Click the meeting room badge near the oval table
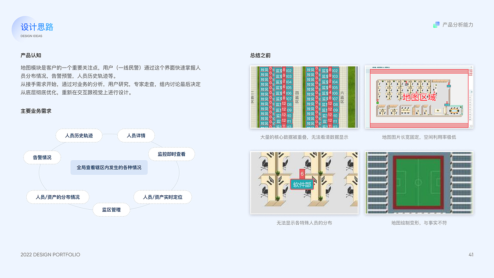Image resolution: width=494 pixels, height=278 pixels. point(447,105)
